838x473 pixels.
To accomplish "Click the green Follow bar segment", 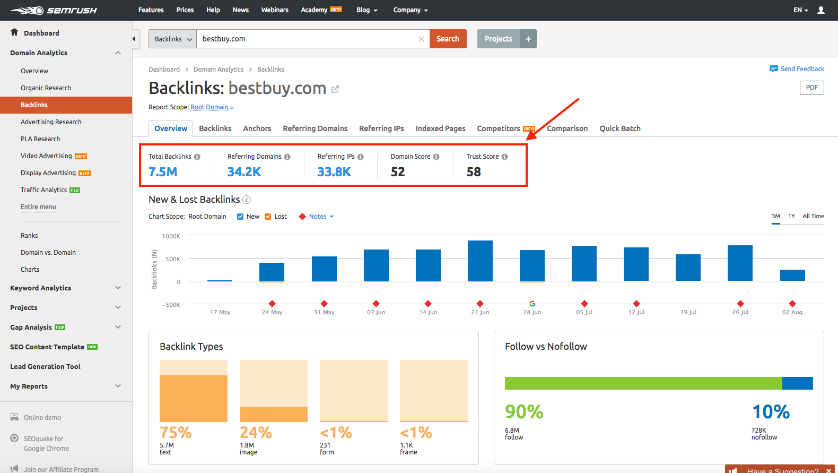I will 643,383.
